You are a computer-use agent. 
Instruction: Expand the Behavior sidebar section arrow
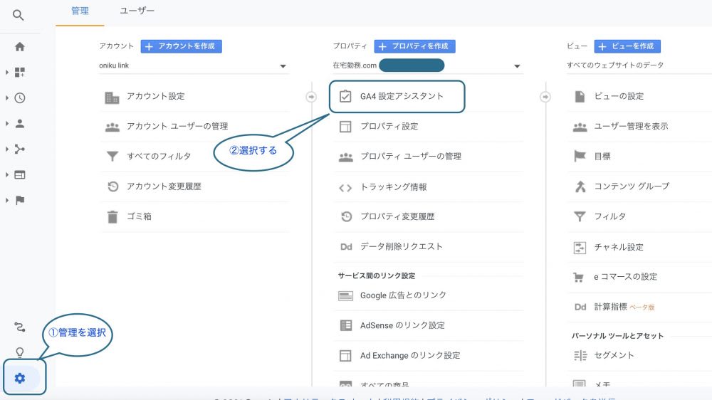[x=7, y=175]
